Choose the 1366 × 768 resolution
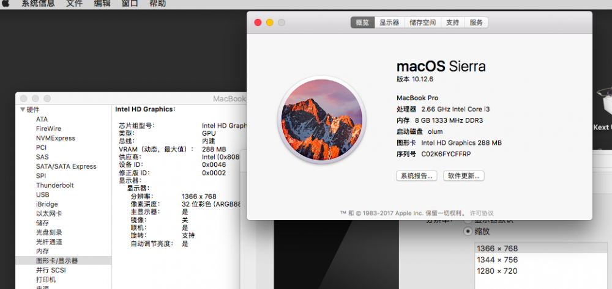This screenshot has width=612, height=289. pos(541,249)
